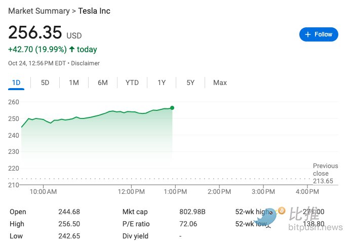Click the green up-arrow next to today
This screenshot has height=241, width=353.
click(x=72, y=50)
